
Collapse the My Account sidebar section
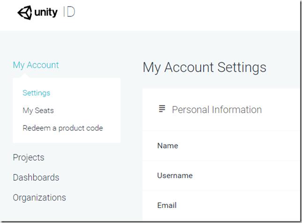tap(36, 65)
